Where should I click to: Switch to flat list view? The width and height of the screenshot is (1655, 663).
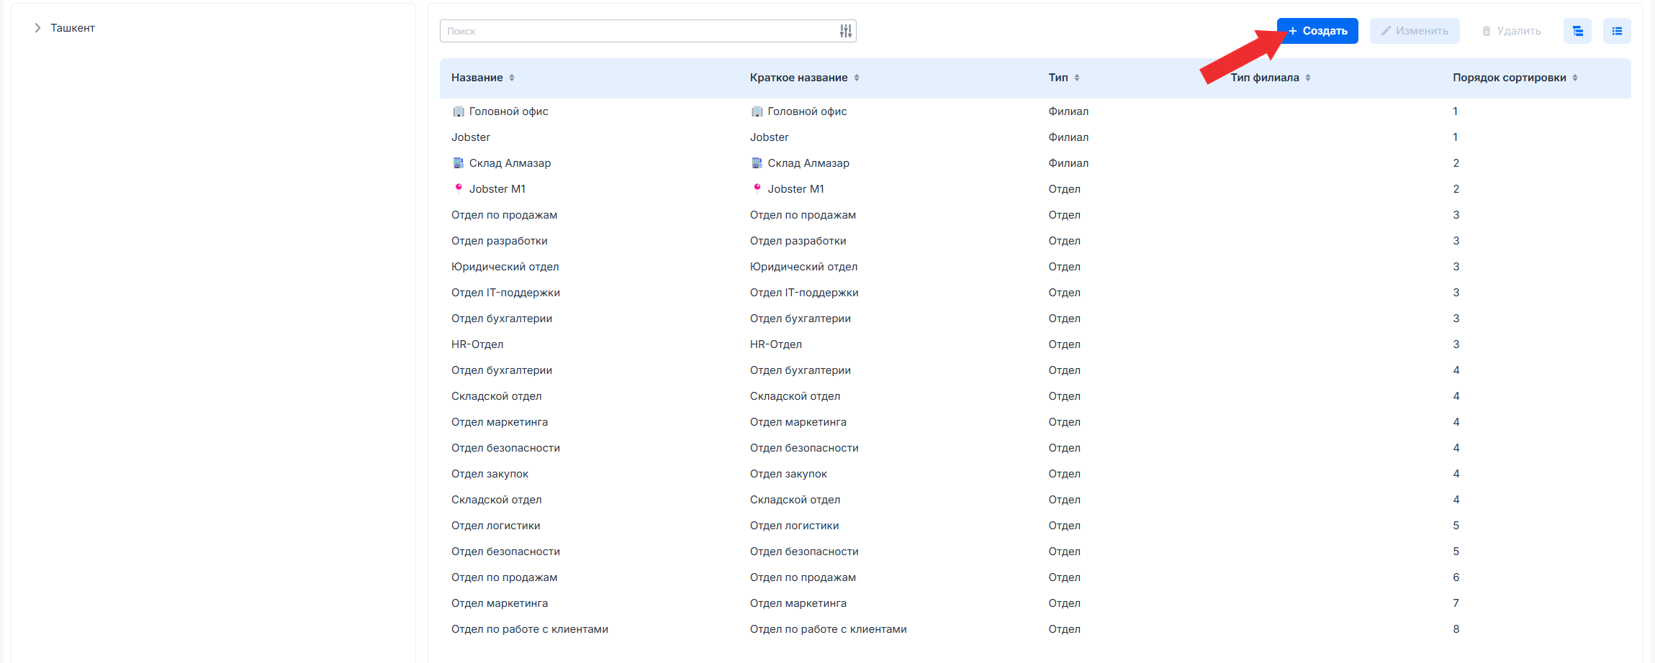1617,31
